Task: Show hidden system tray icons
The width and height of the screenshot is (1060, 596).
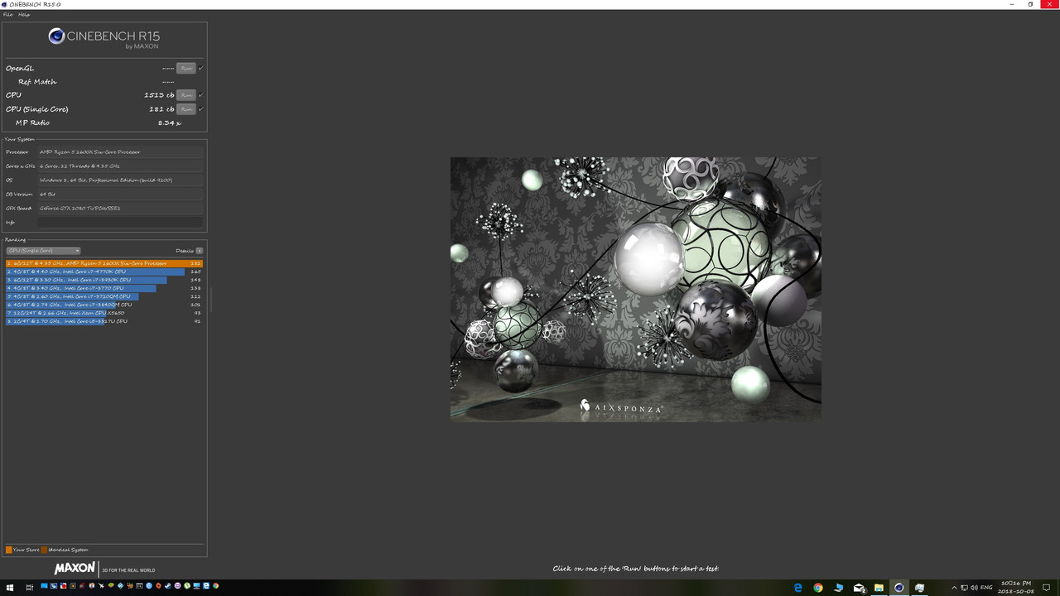Action: [x=953, y=588]
